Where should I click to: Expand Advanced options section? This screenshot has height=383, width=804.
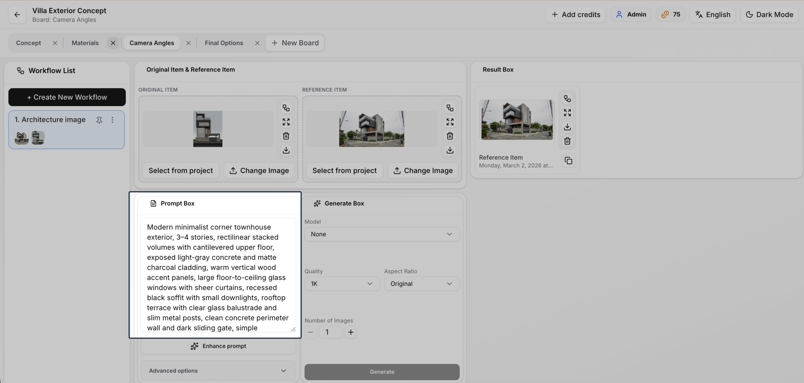point(218,371)
